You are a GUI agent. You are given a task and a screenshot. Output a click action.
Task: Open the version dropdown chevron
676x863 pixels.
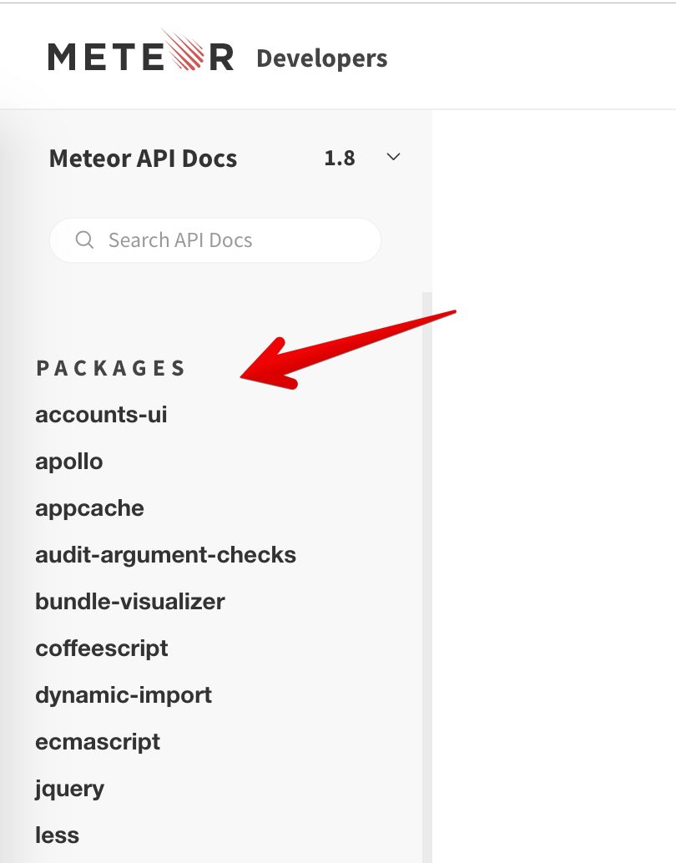tap(393, 158)
